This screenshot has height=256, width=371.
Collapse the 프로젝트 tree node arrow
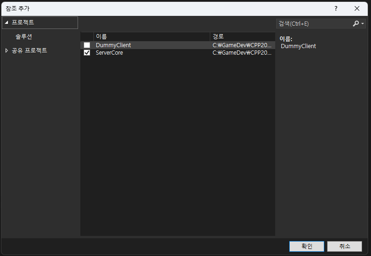point(7,22)
